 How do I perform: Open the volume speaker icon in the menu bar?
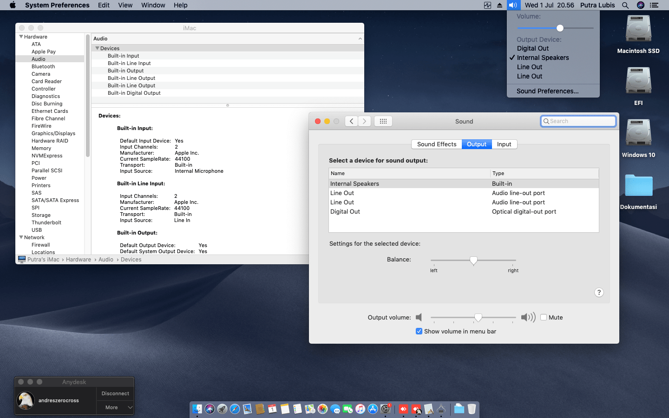[513, 5]
